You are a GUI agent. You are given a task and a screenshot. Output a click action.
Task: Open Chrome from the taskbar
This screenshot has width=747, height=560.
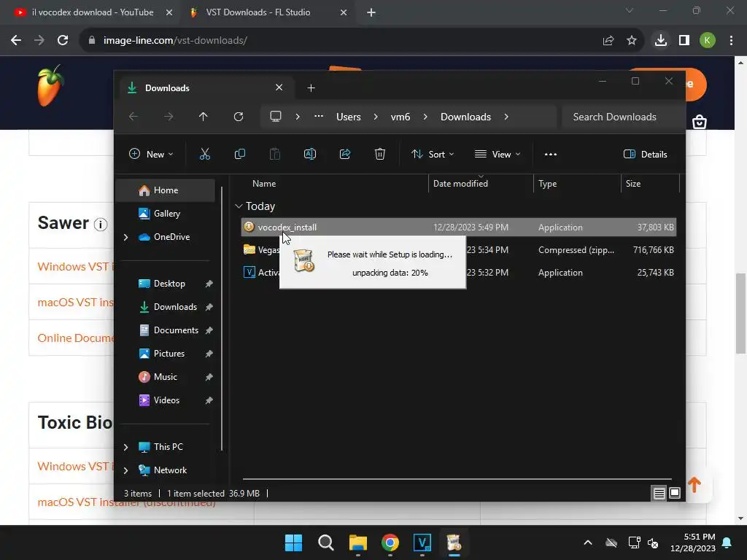[x=390, y=542]
